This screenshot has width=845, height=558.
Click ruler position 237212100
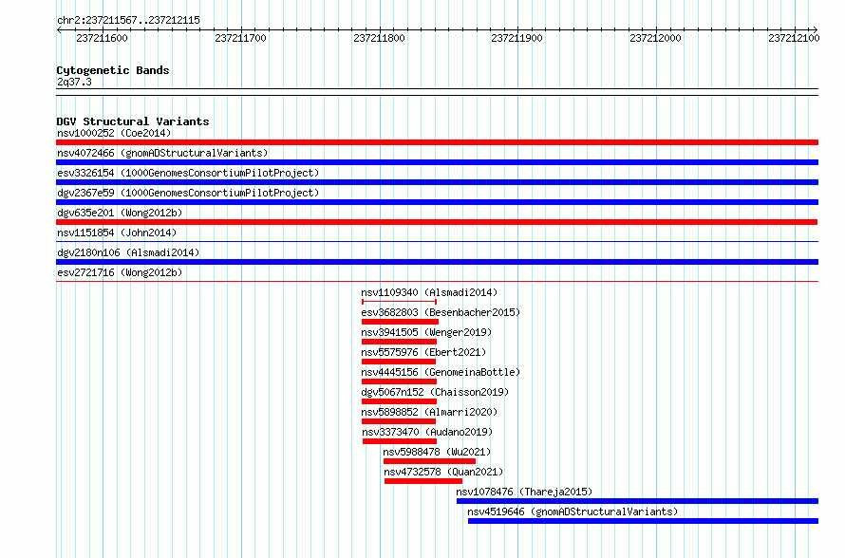pyautogui.click(x=795, y=38)
